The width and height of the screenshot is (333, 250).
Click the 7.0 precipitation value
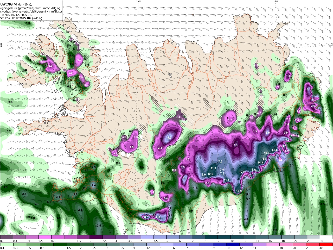pyautogui.click(x=222, y=170)
